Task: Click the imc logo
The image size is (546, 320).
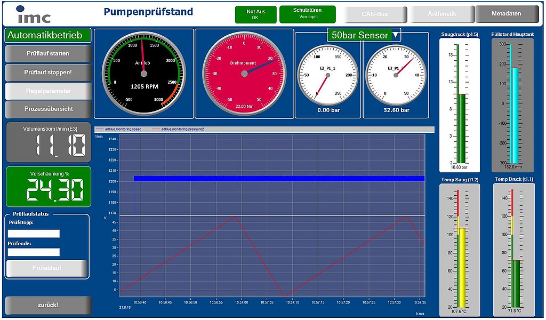Action: pos(33,14)
